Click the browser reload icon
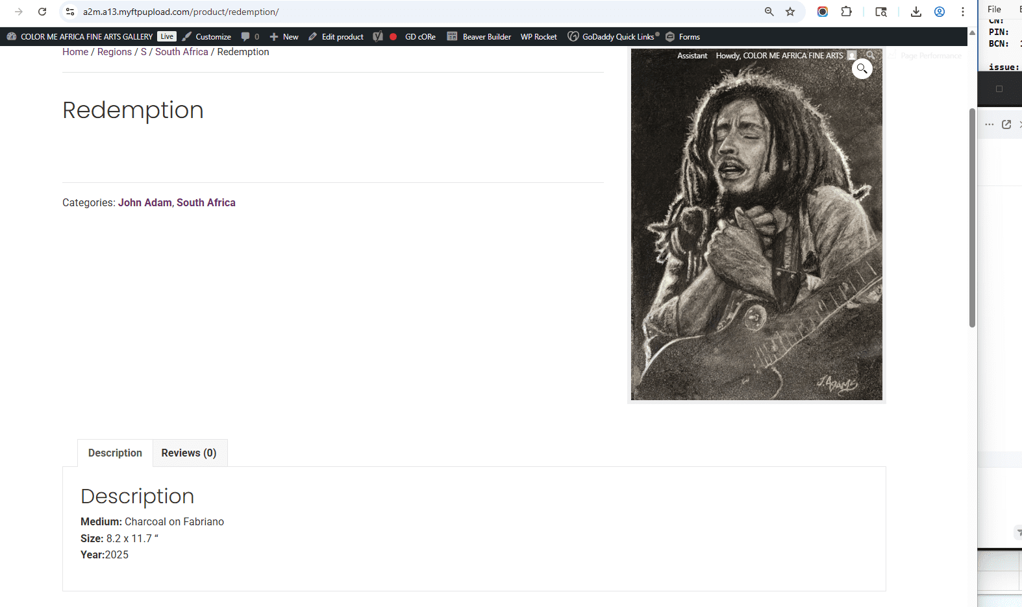This screenshot has width=1022, height=607. point(42,12)
